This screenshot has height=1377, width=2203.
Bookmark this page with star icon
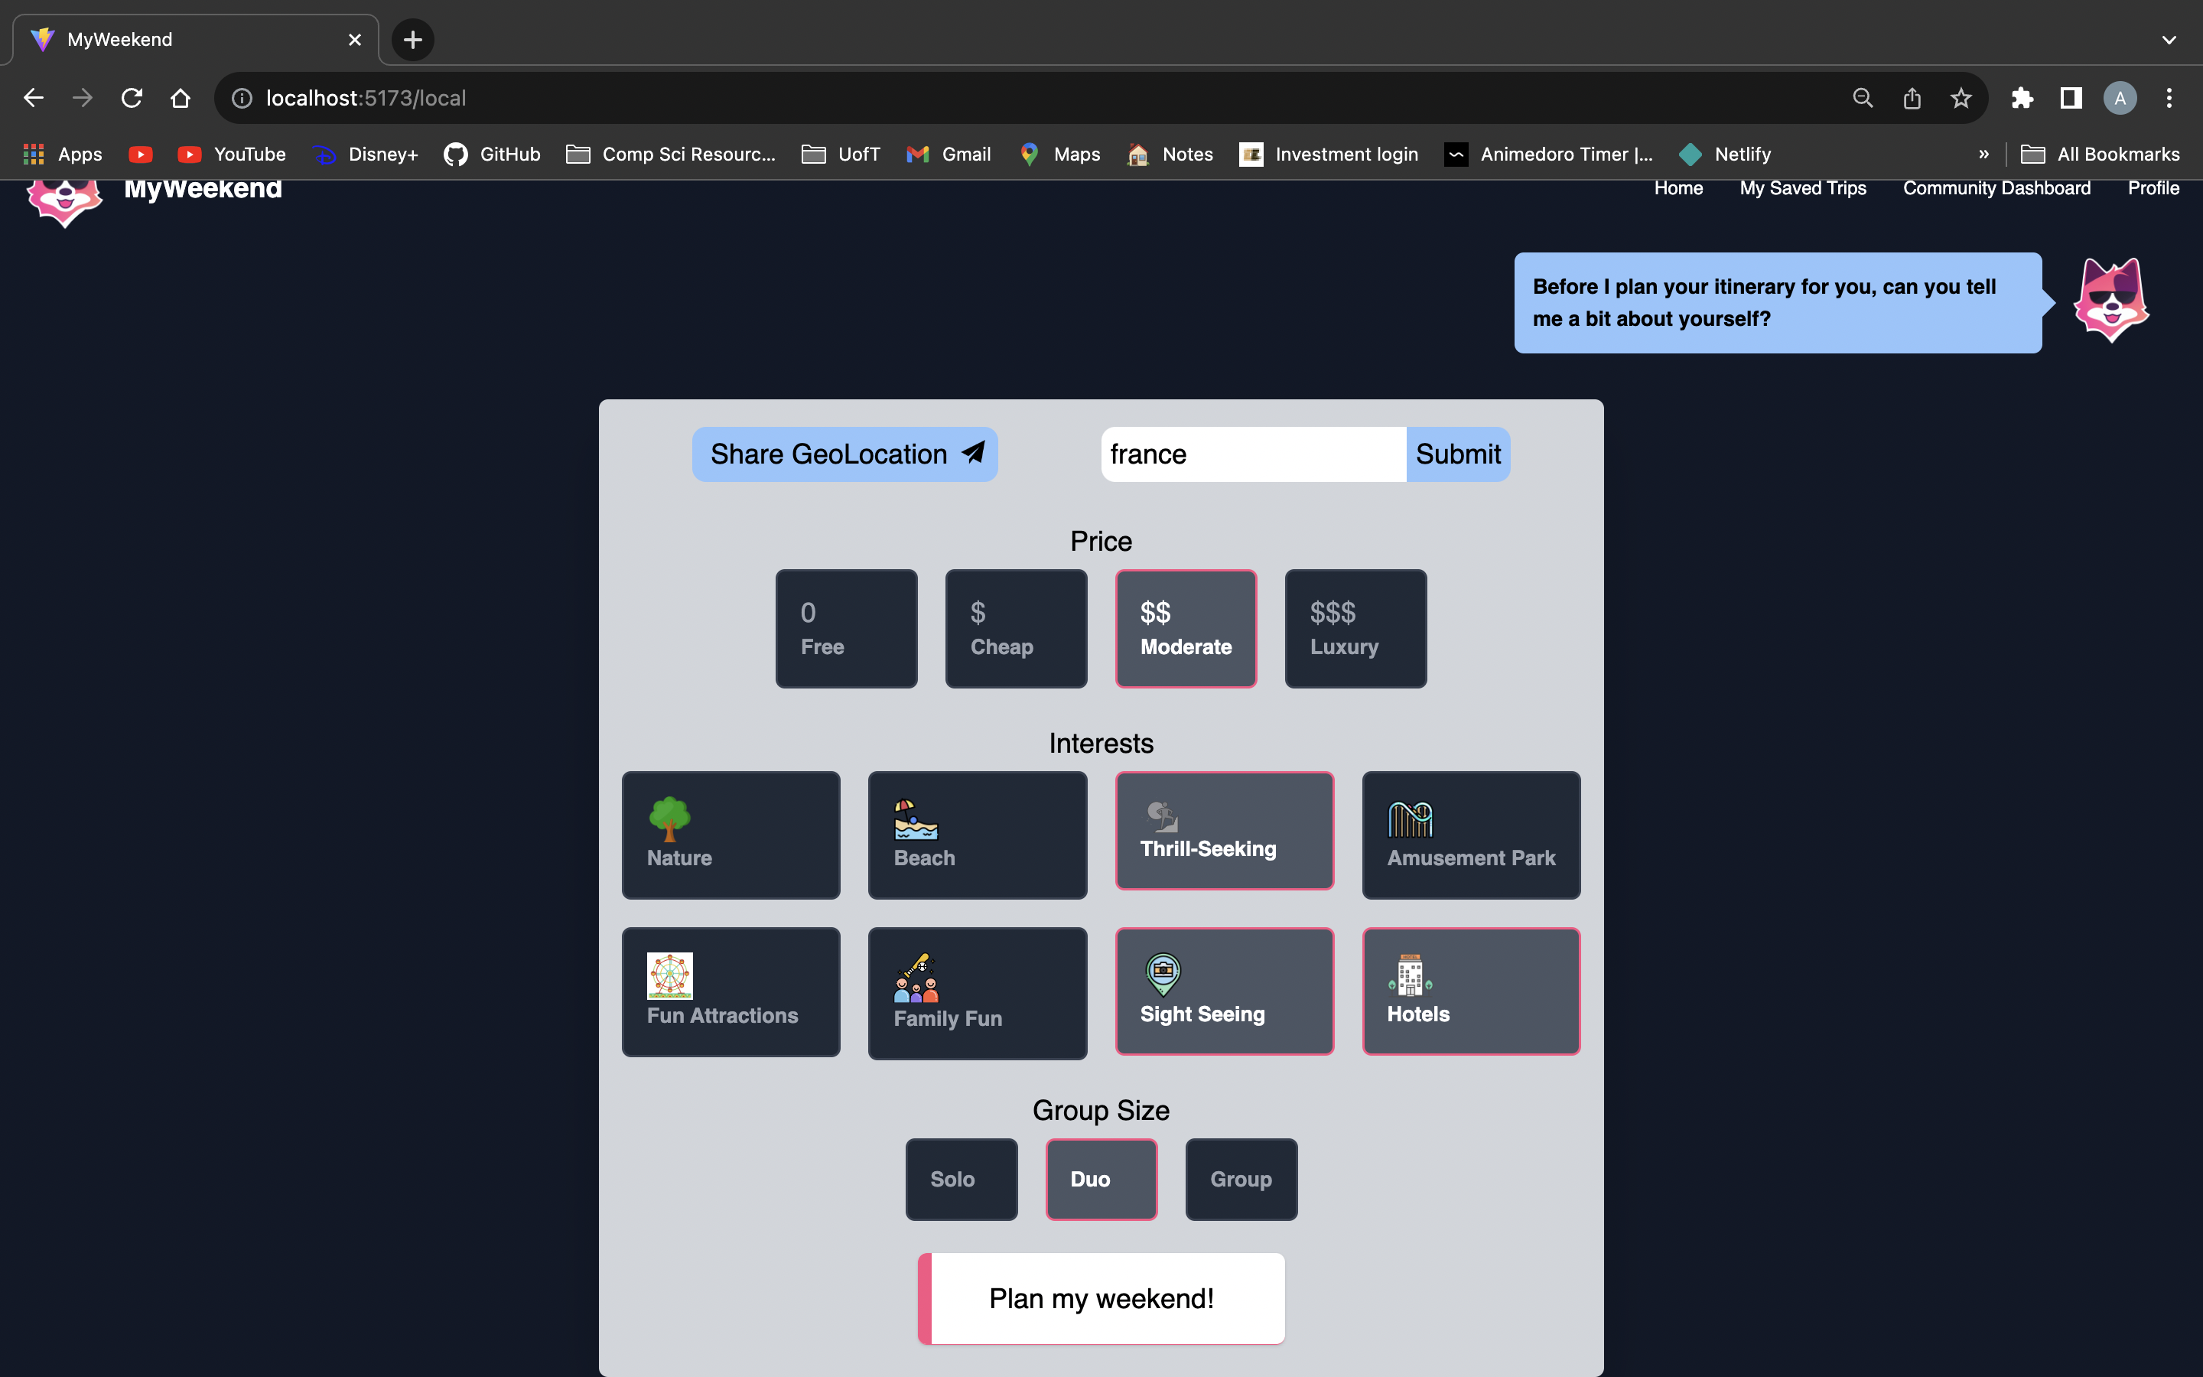[1960, 99]
